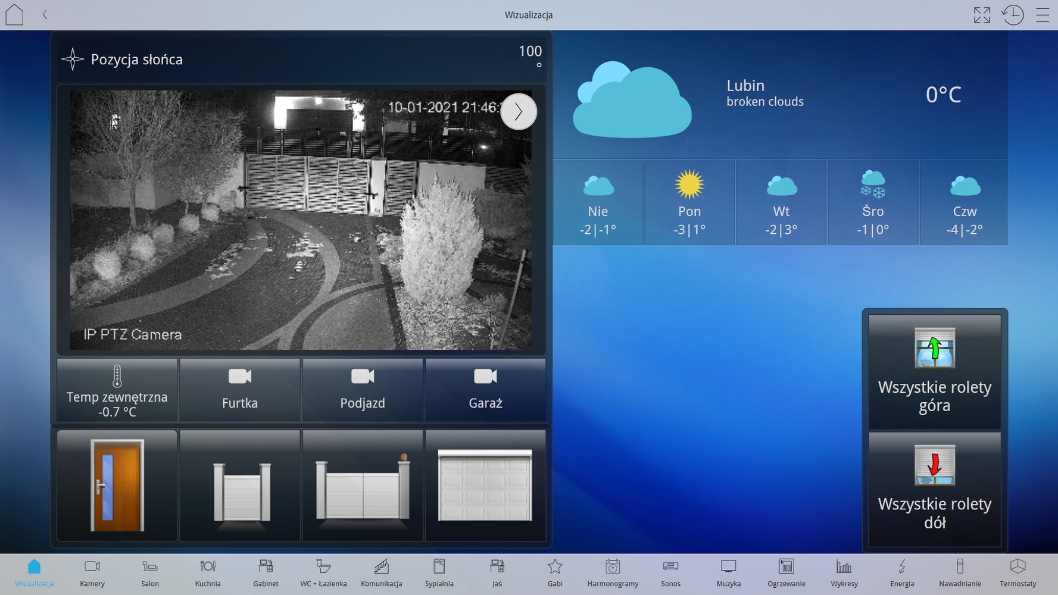Switch to the Furtka camera
The image size is (1058, 595).
point(240,390)
